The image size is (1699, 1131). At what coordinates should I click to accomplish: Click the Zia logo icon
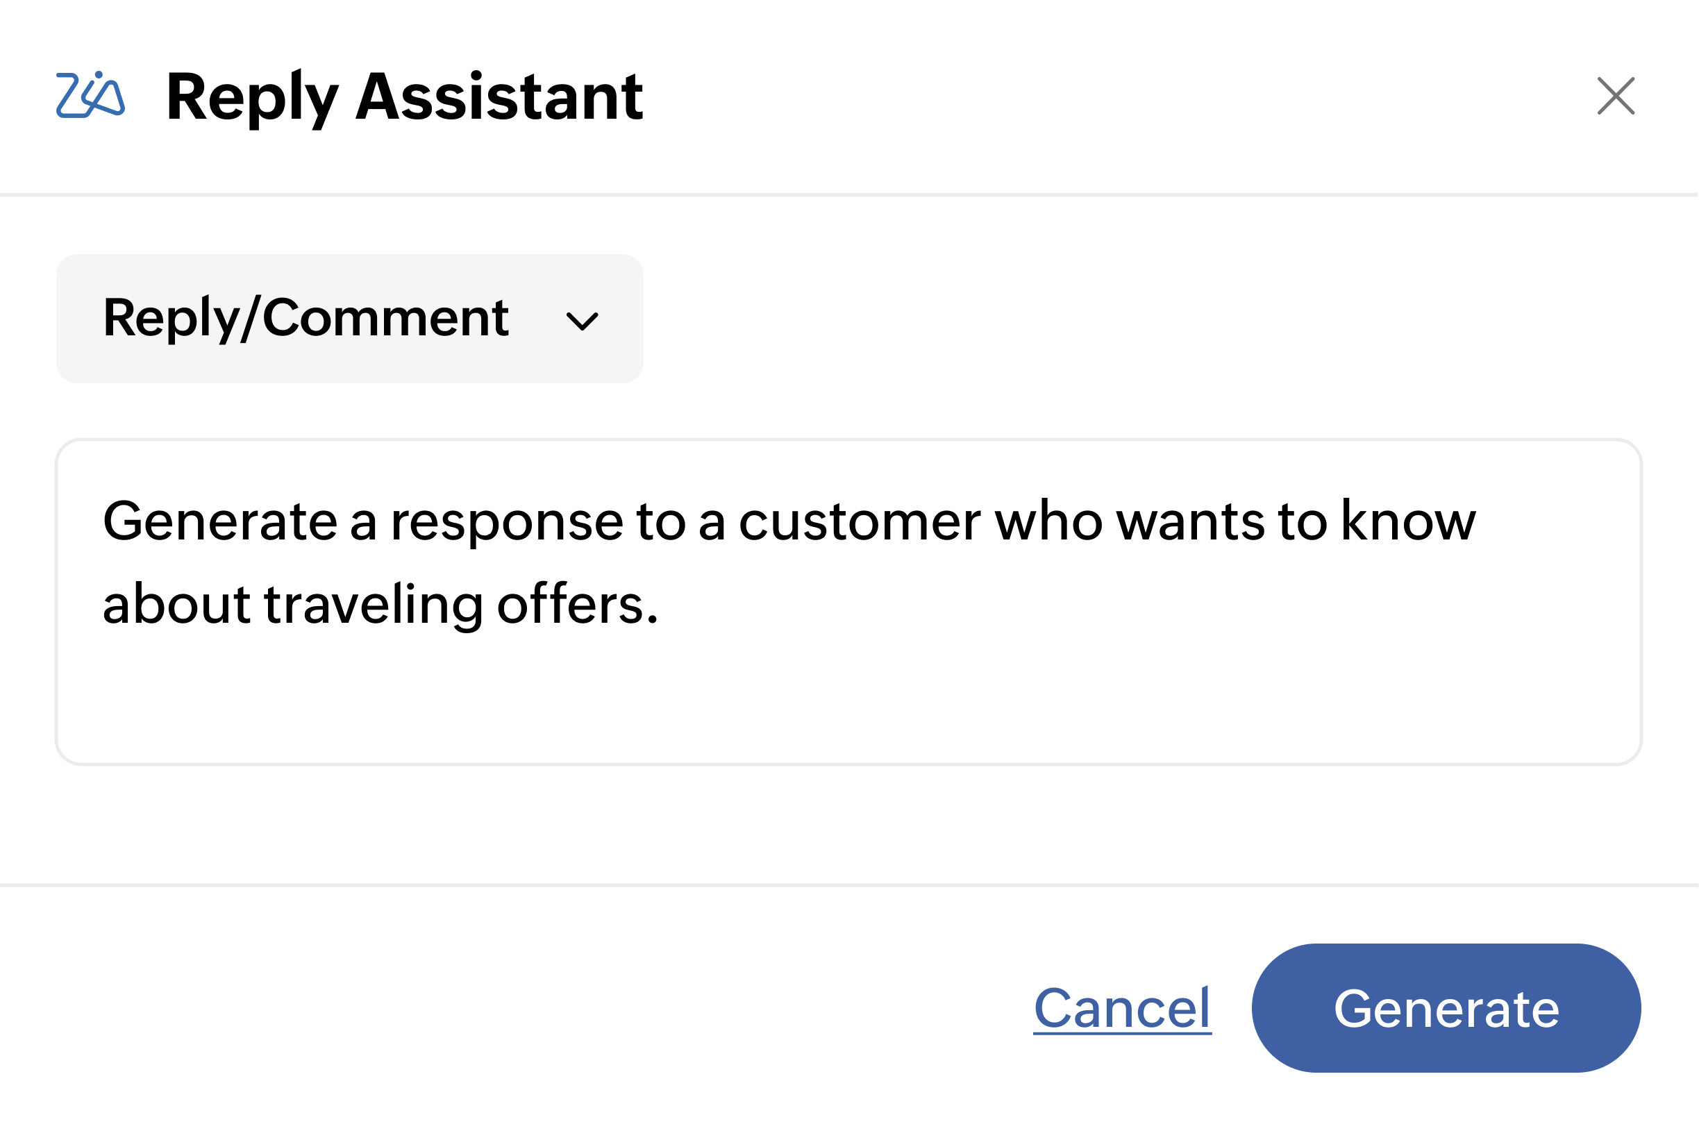[x=90, y=95]
